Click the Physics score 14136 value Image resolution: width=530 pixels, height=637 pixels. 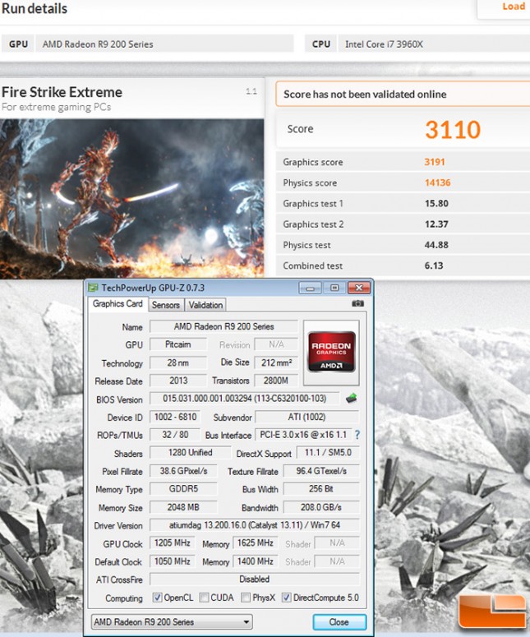(x=437, y=182)
